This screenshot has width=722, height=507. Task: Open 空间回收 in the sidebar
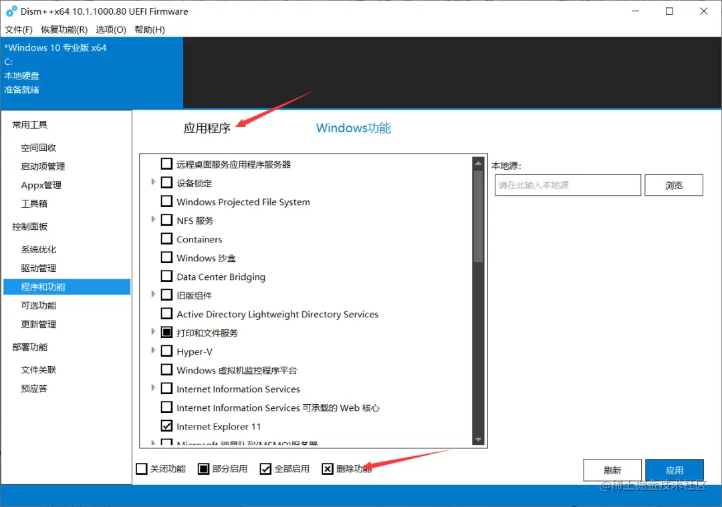point(39,148)
